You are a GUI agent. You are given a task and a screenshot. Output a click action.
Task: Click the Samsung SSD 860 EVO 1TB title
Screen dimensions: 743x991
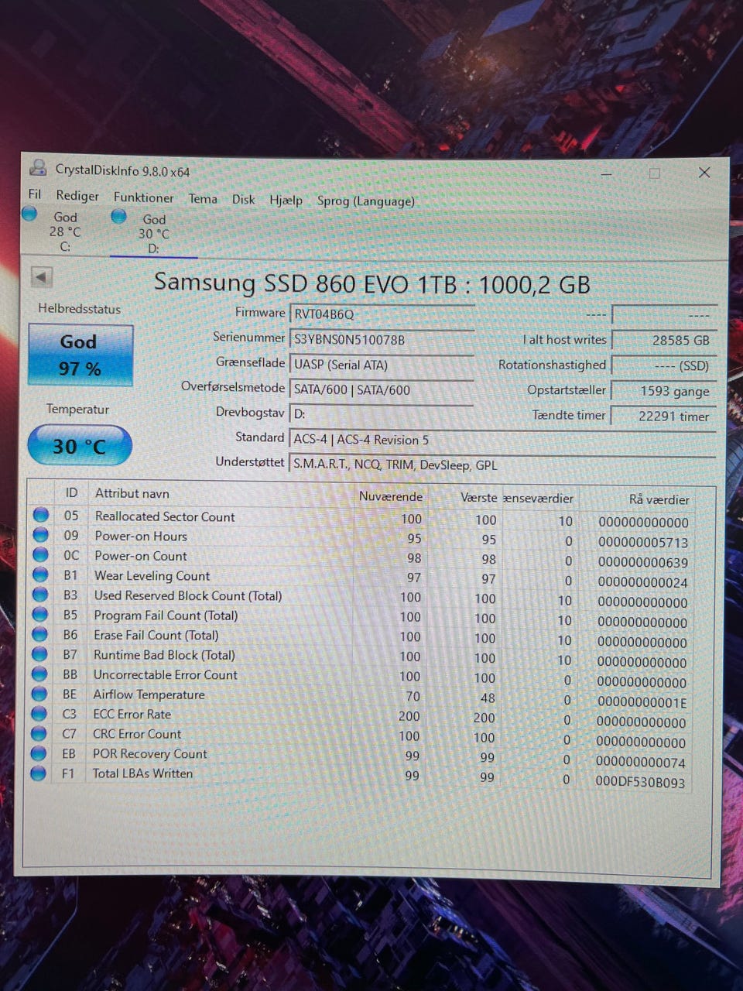371,283
